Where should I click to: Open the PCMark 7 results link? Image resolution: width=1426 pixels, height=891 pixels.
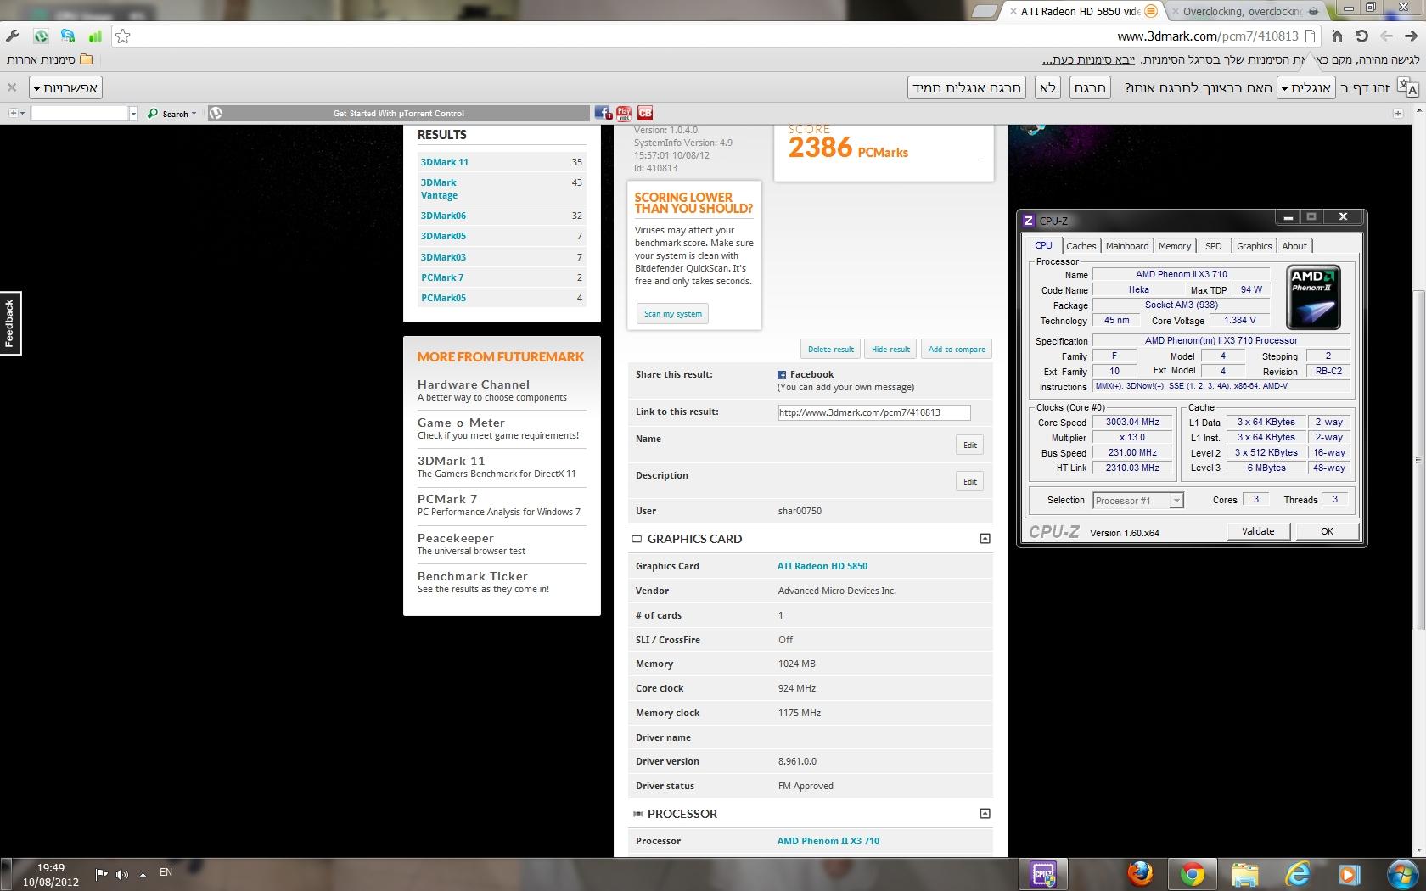click(441, 277)
